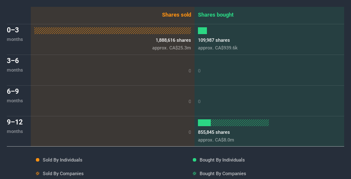
Task: Select the approx. CA$8.0m text
Action: (x=216, y=140)
